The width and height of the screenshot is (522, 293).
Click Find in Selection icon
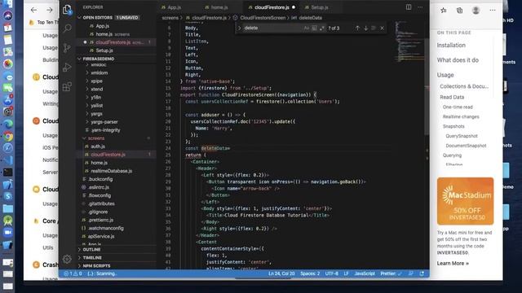(374, 28)
